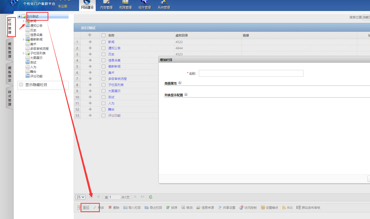Select 大图展示 in the column tree
This screenshot has height=219, width=370.
pyautogui.click(x=36, y=58)
